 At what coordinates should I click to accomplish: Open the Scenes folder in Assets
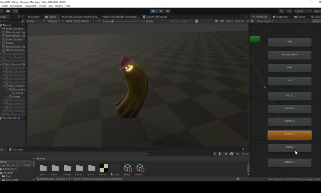(x=67, y=168)
